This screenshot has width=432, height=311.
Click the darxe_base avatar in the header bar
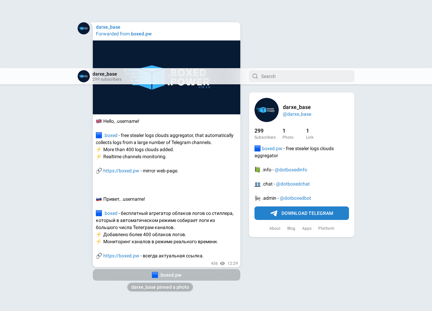(84, 76)
